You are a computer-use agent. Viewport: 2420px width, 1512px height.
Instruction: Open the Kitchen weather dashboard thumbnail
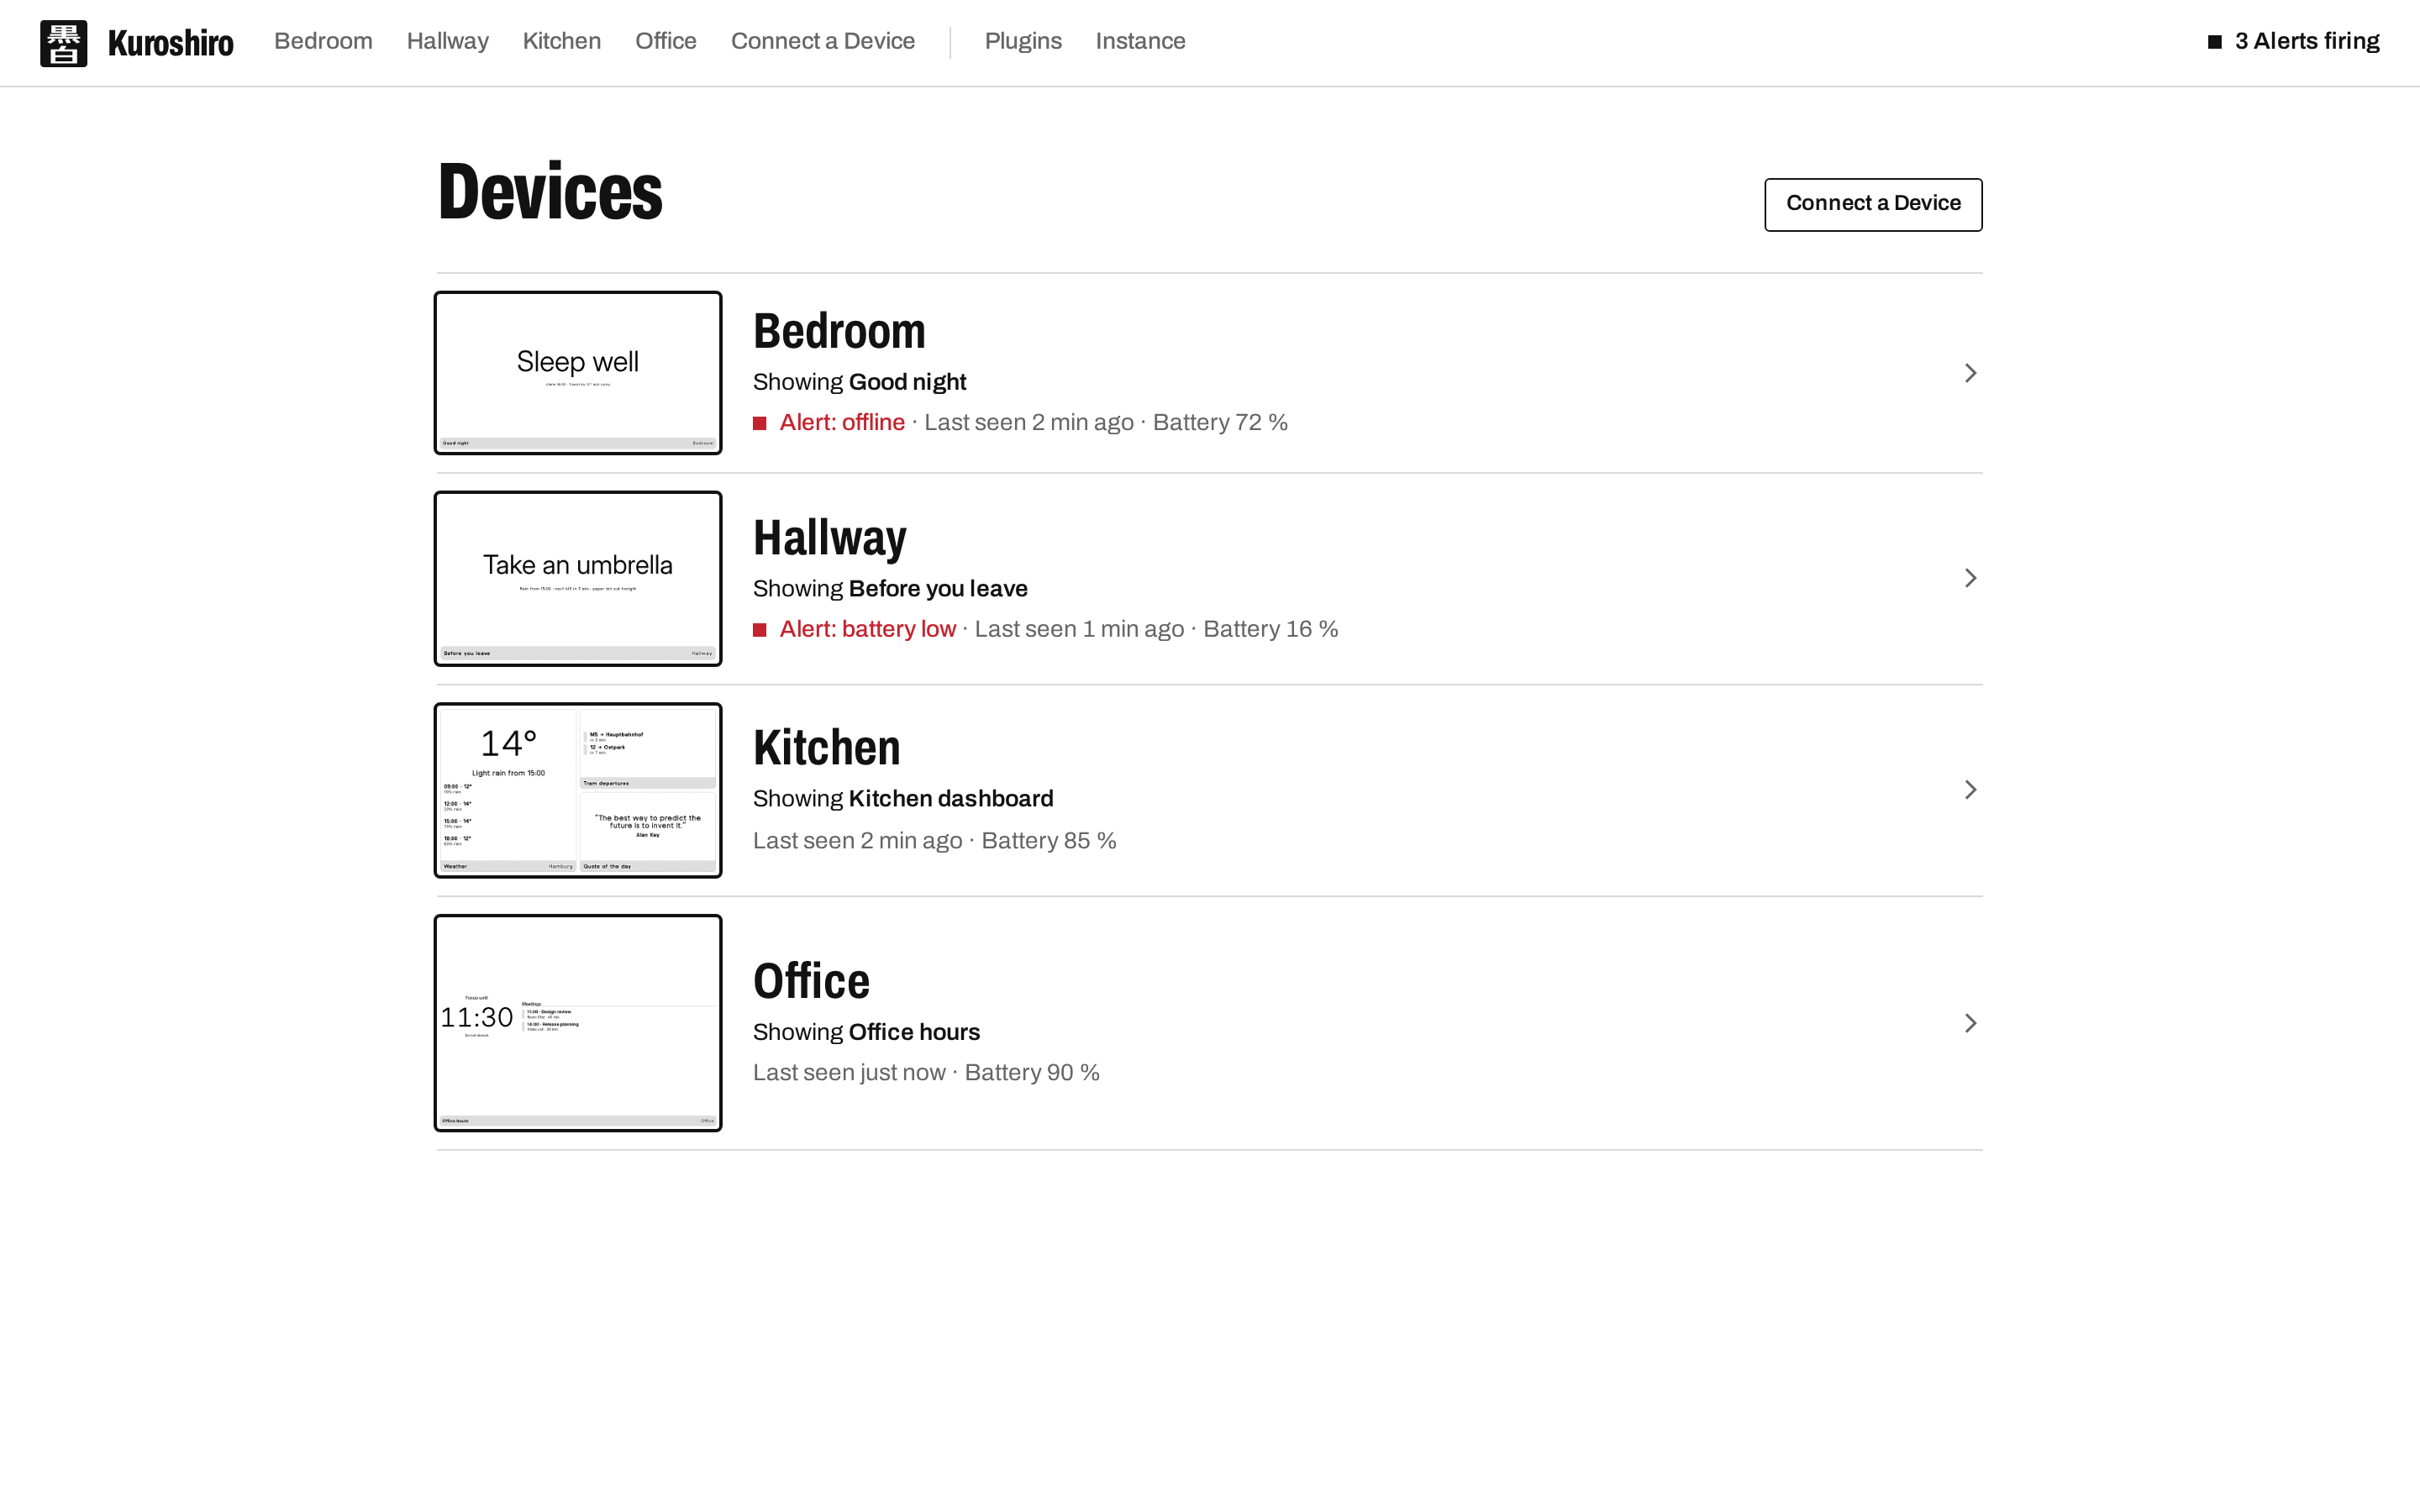[578, 790]
